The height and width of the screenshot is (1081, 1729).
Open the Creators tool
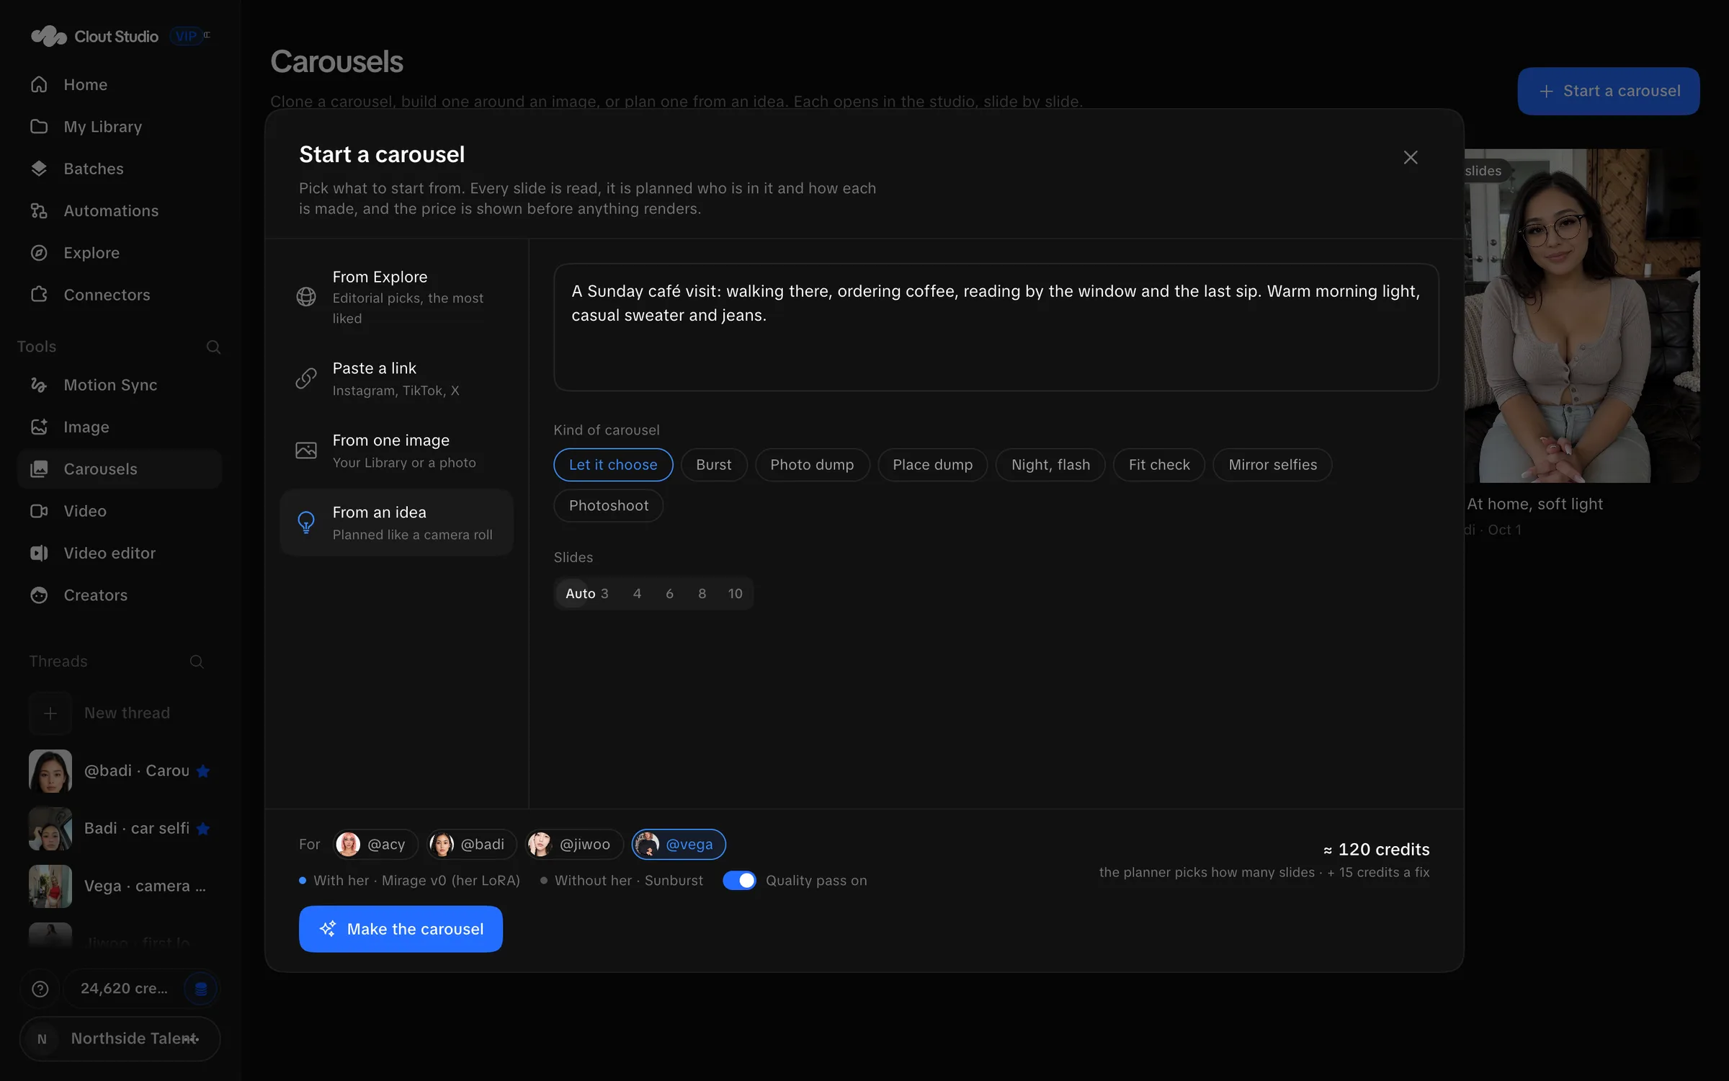(x=119, y=595)
